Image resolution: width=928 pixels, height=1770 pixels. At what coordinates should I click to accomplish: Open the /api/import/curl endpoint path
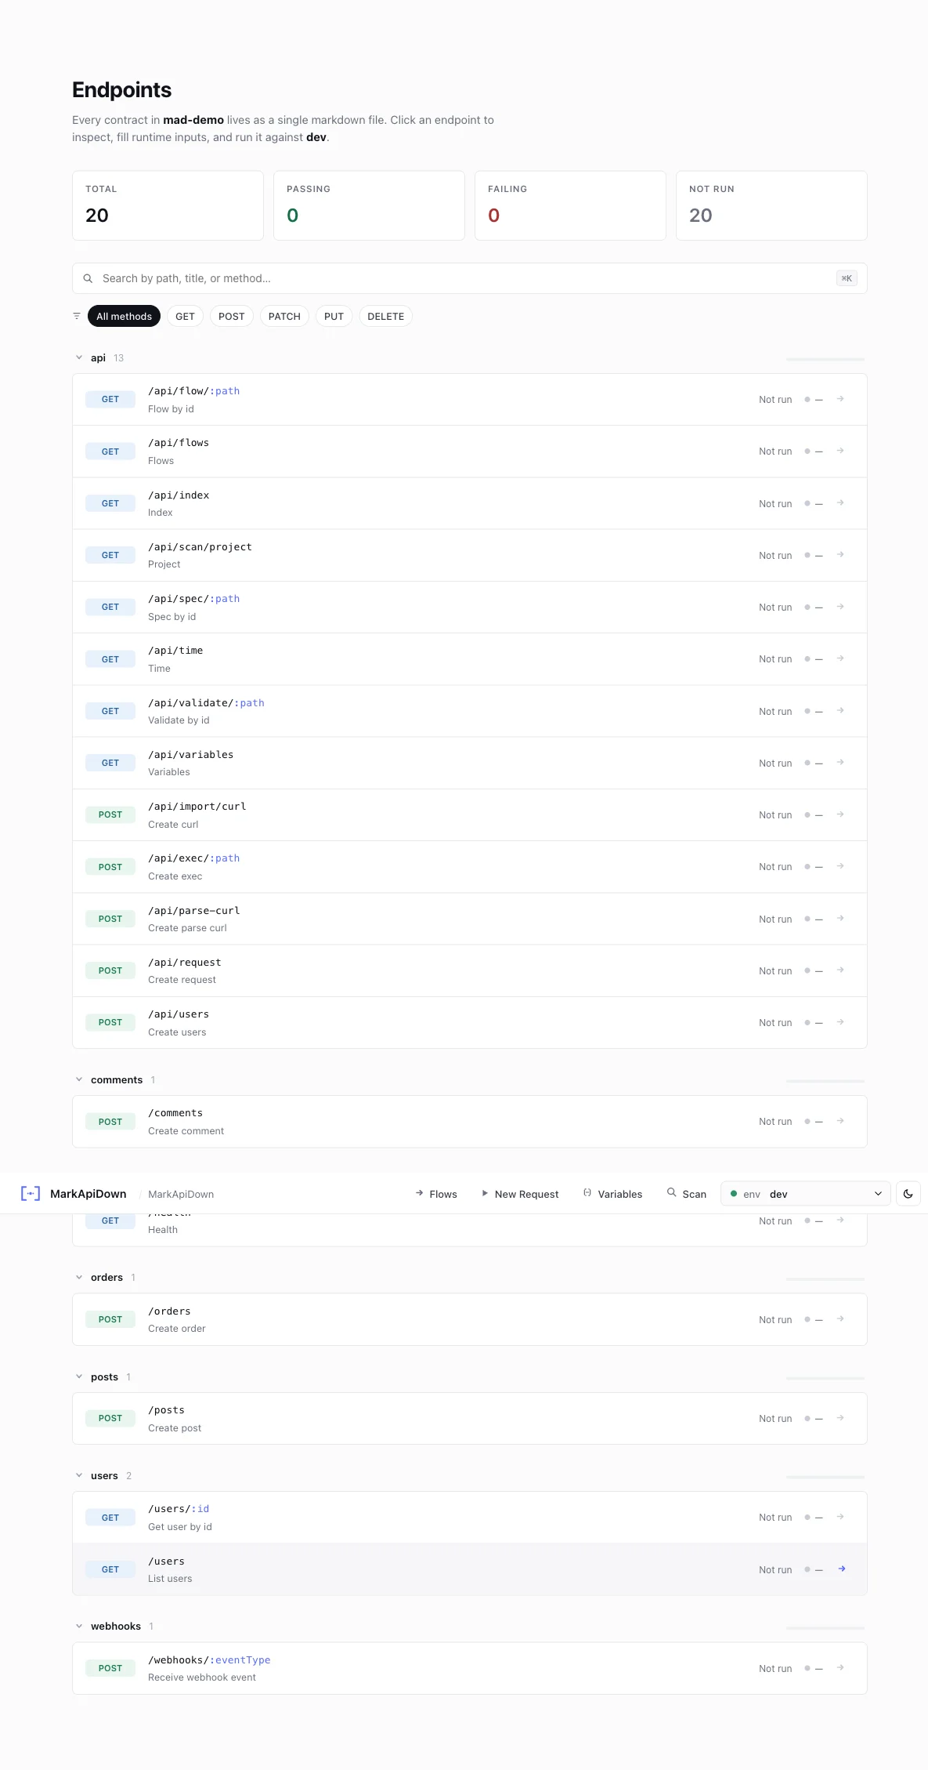(197, 807)
